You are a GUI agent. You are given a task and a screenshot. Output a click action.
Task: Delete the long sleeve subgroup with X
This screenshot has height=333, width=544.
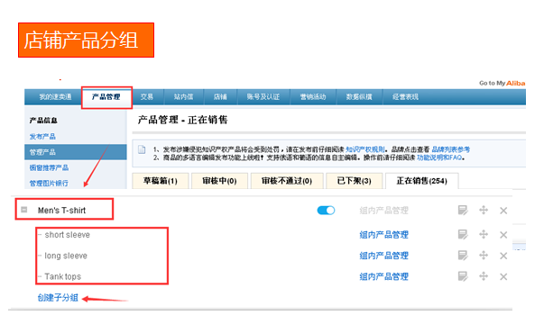503,256
